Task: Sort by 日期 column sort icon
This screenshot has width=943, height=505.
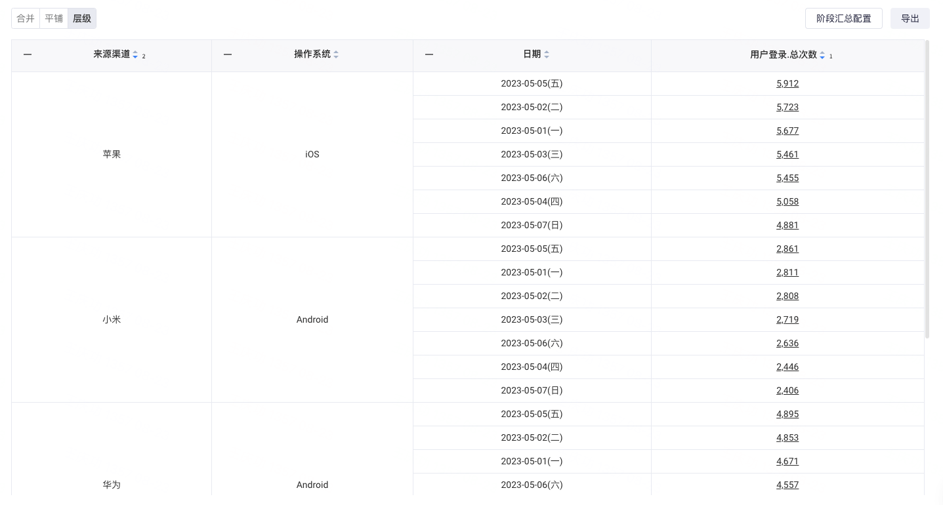Action: click(547, 55)
